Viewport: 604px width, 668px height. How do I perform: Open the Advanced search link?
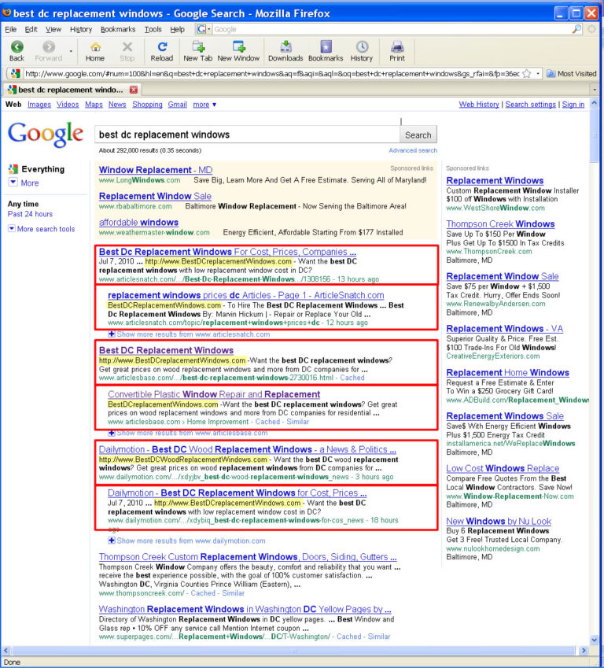(413, 150)
